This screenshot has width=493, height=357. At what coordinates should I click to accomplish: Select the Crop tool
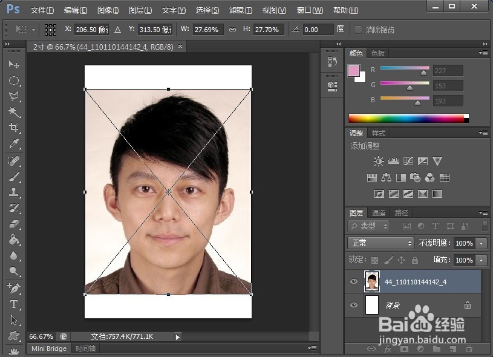tap(13, 128)
